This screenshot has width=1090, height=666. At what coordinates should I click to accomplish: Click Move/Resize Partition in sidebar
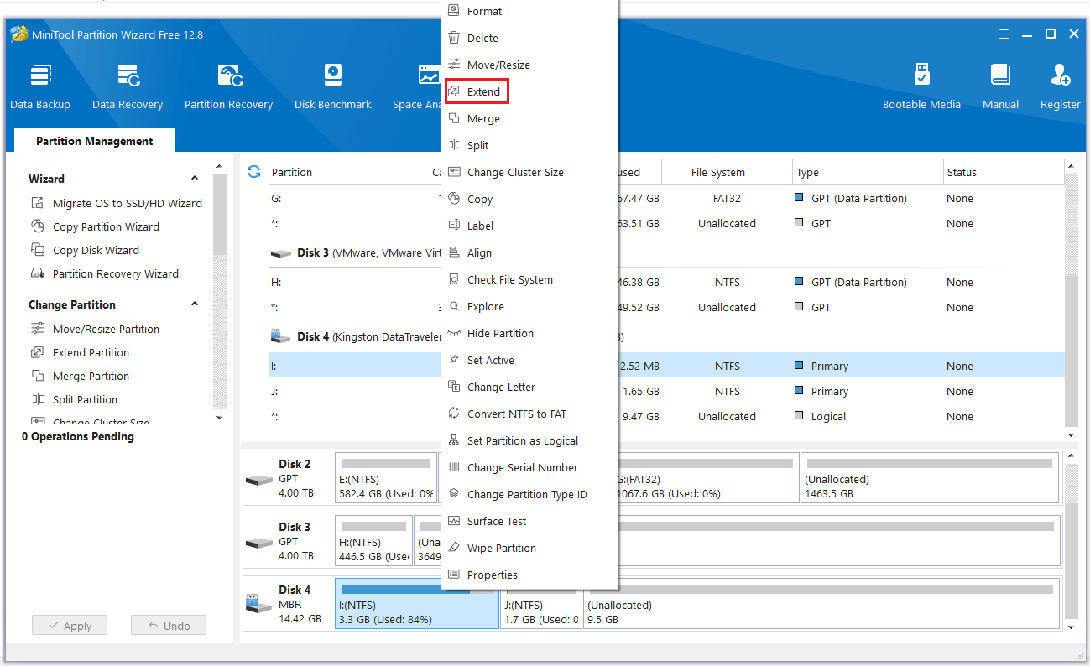(96, 329)
